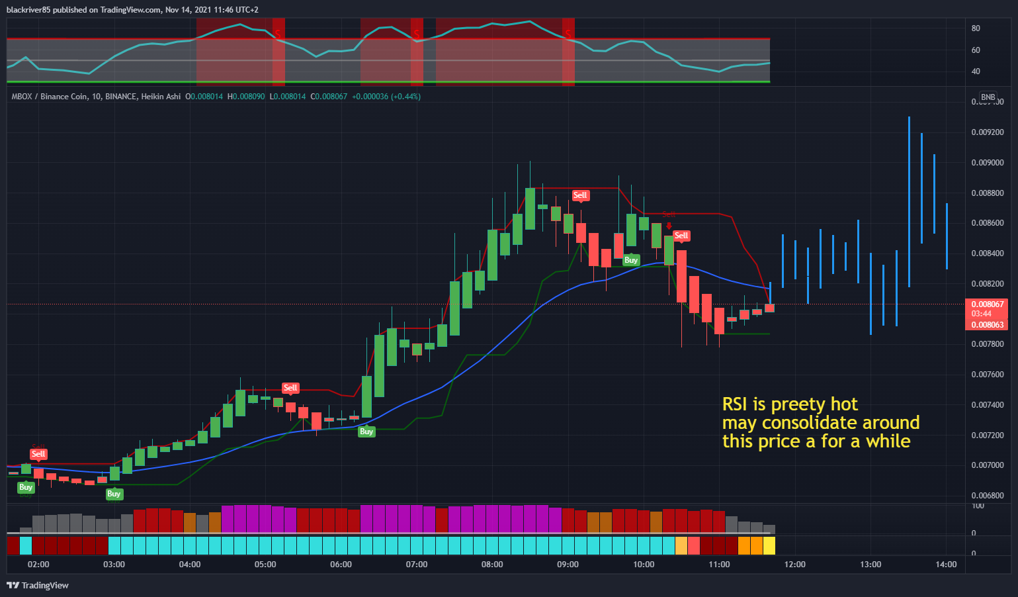
Task: Click the close value C0.008067 in header
Action: pyautogui.click(x=329, y=97)
